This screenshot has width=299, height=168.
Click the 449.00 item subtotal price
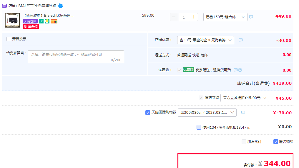283,16
